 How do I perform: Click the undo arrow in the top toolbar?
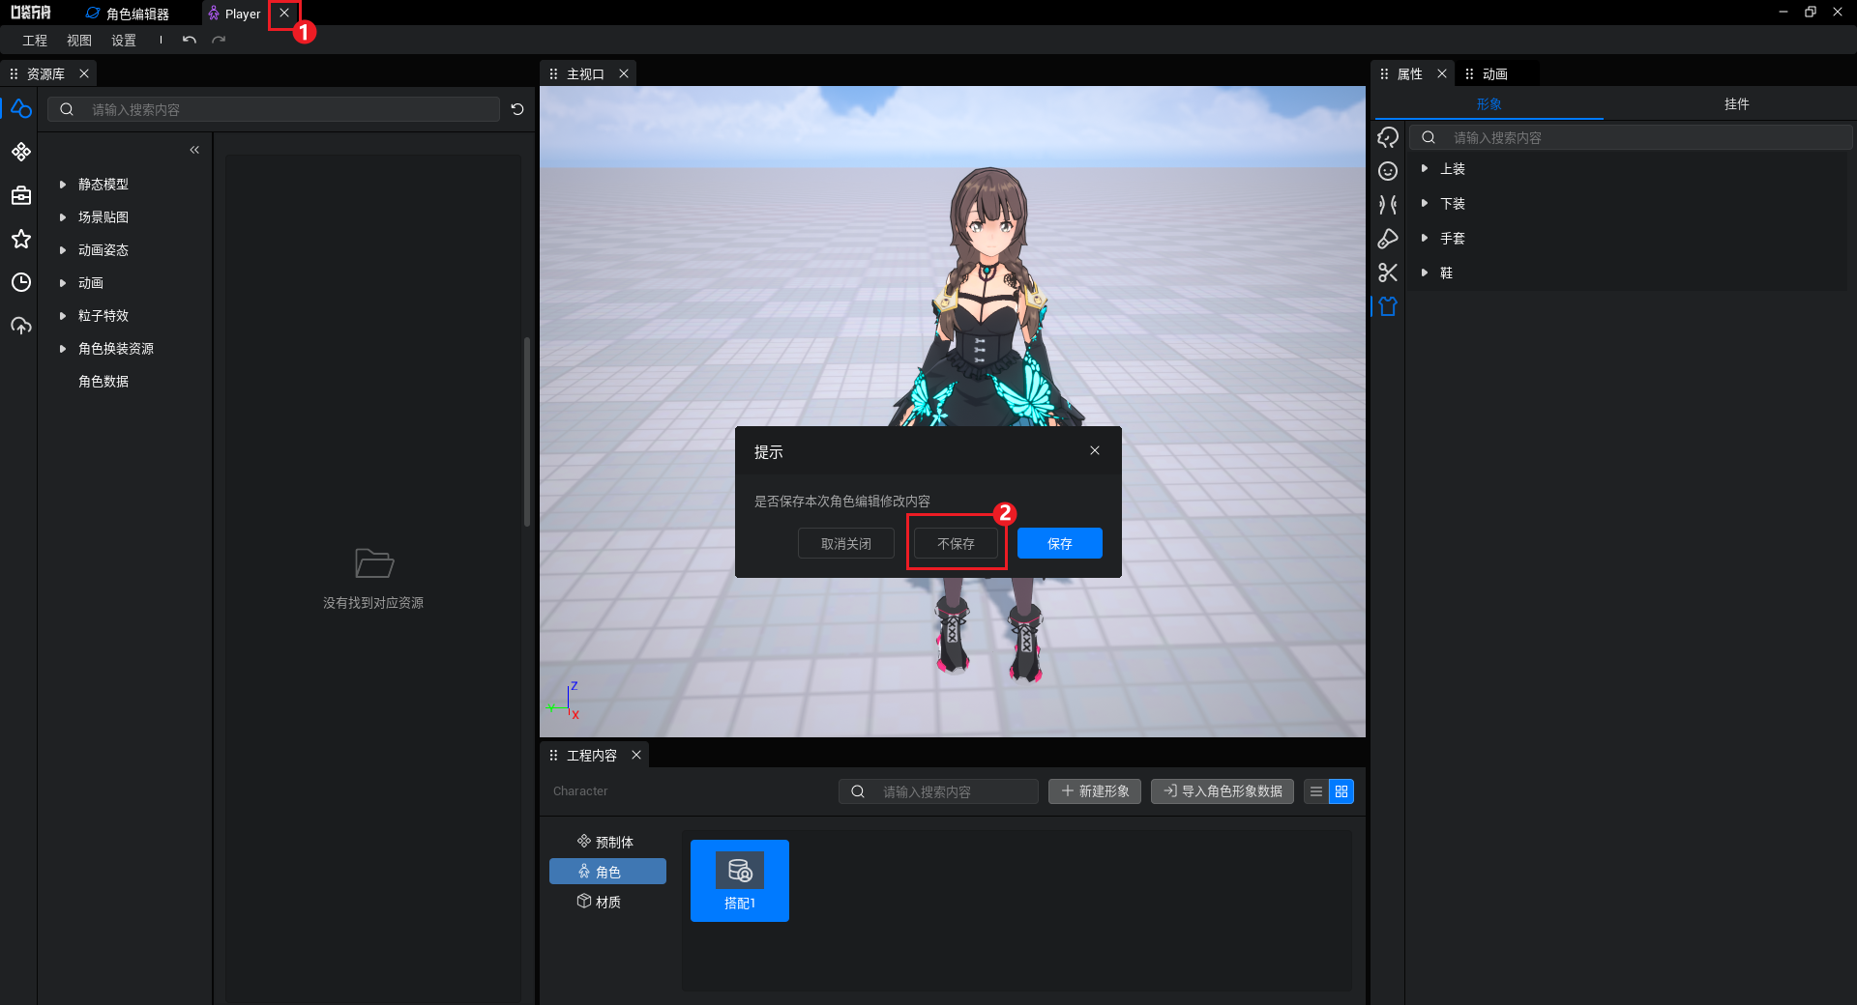pos(190,40)
